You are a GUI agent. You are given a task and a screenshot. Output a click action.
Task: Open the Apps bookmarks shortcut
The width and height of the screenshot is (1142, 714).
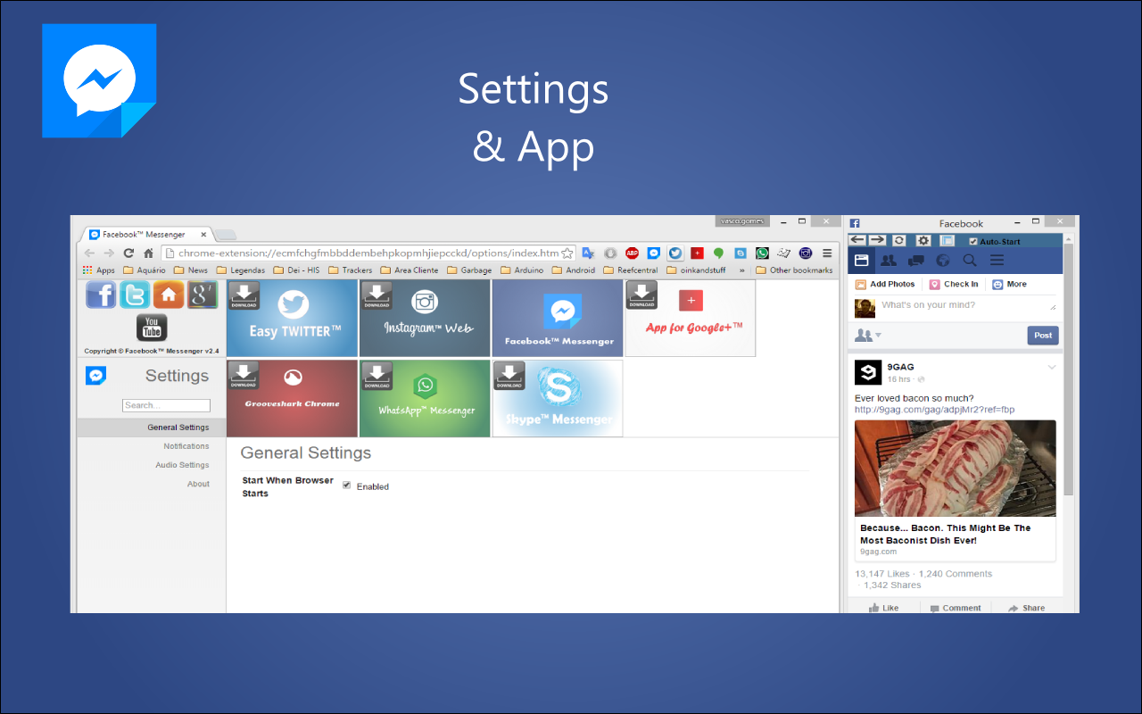99,270
